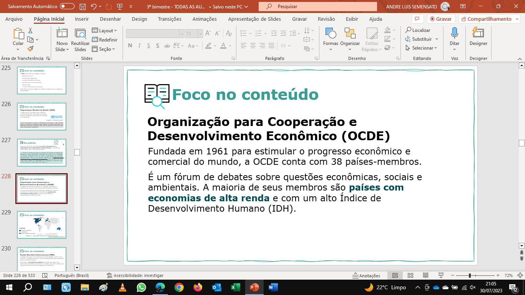
Task: Switch to the Exibir tab
Action: click(x=352, y=19)
